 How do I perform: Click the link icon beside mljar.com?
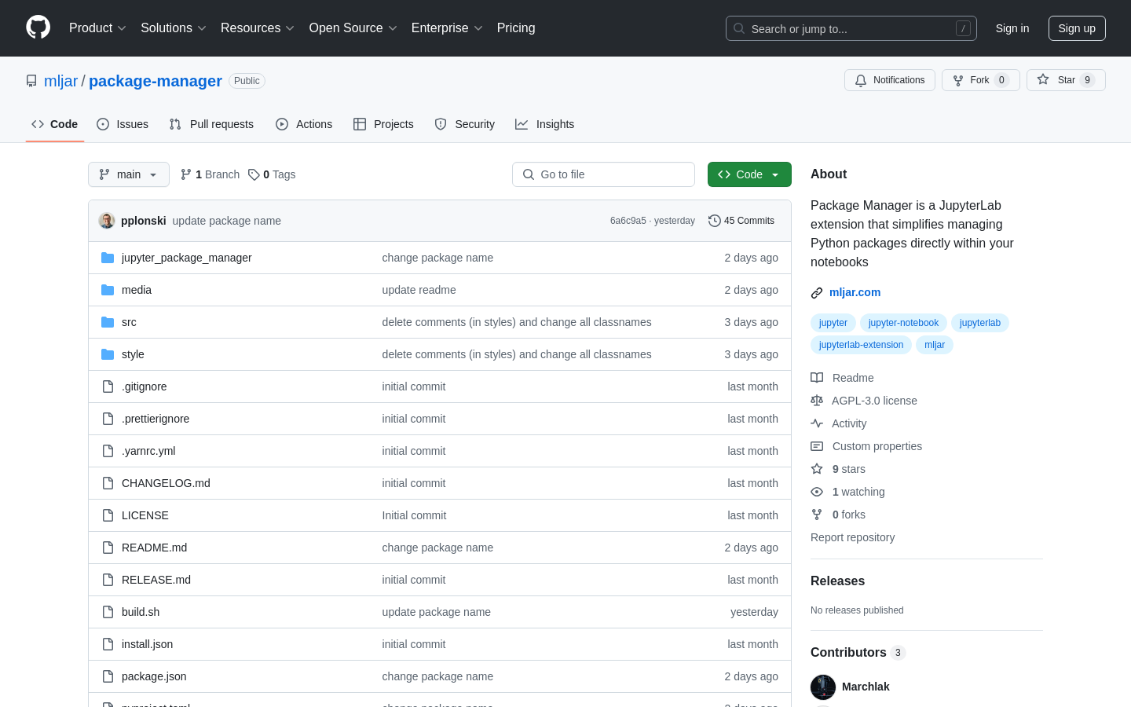817,293
